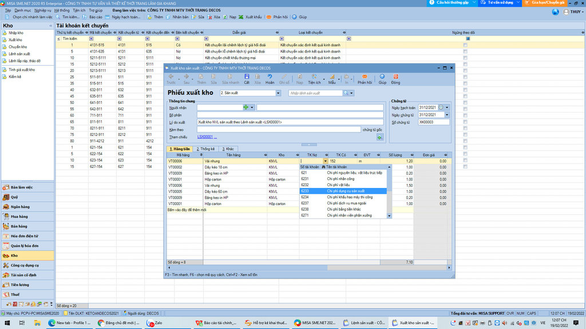Toggle Ngừng theo dõi checkbox for row 4131-515
The height and width of the screenshot is (329, 586).
(x=465, y=45)
